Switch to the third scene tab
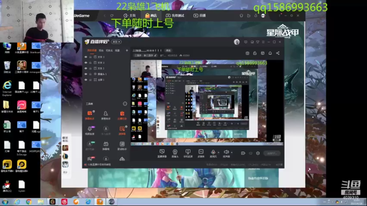 pyautogui.click(x=109, y=50)
